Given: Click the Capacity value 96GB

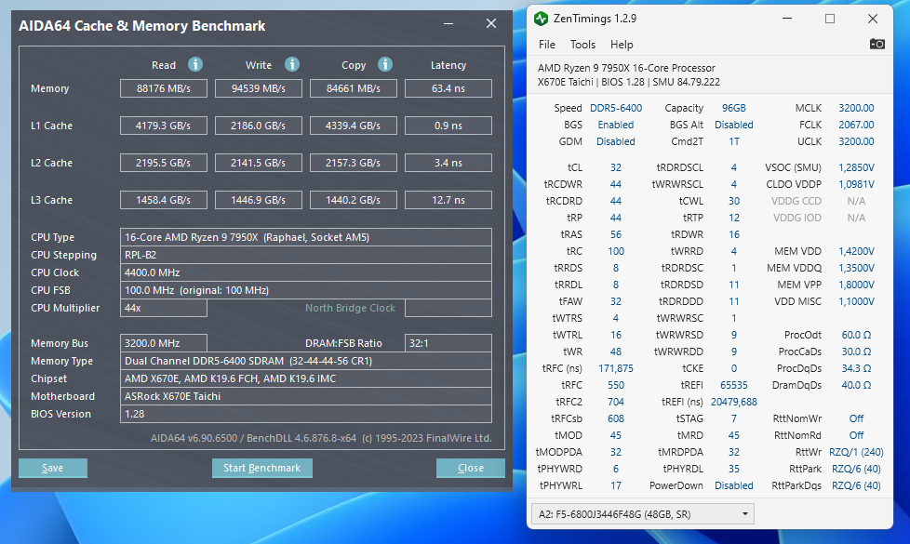Looking at the screenshot, I should click(733, 108).
